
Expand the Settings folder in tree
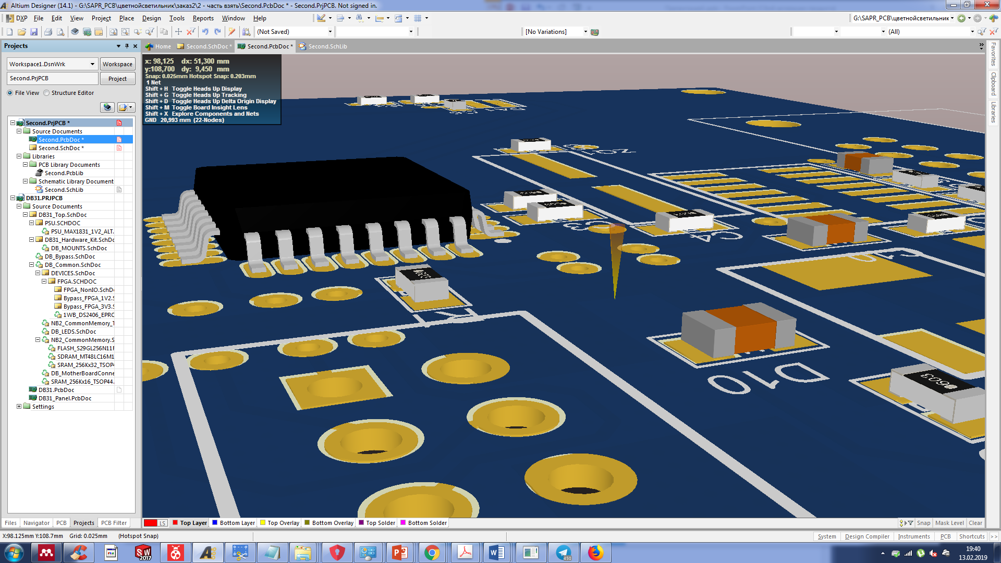pos(19,407)
